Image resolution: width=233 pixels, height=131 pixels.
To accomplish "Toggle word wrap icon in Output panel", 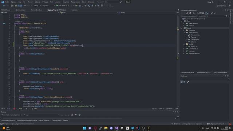I will click(x=76, y=115).
